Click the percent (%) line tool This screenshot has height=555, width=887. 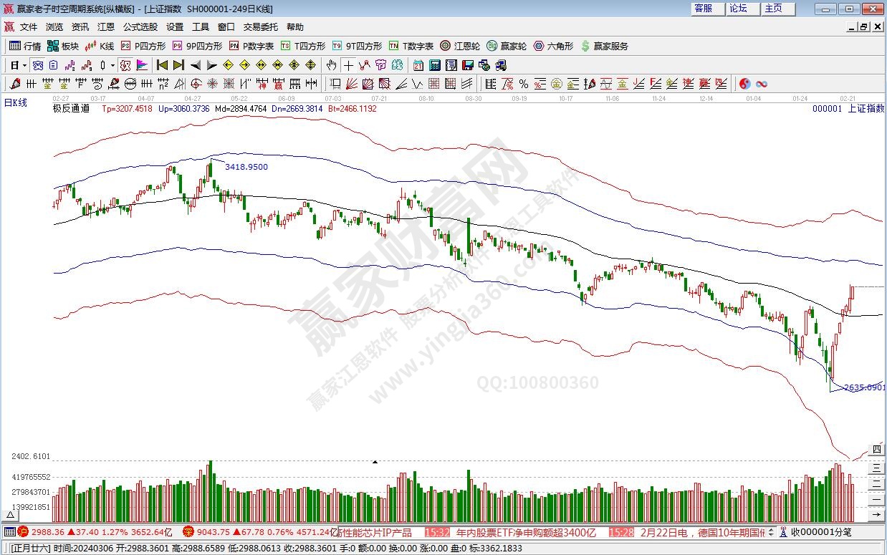click(524, 84)
